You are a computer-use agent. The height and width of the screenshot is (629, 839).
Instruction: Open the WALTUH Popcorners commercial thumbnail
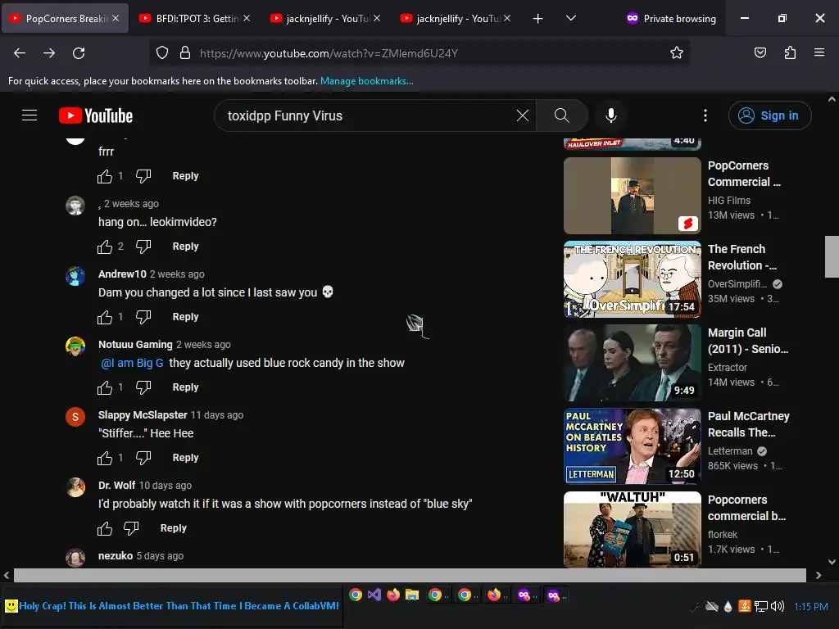pos(632,530)
